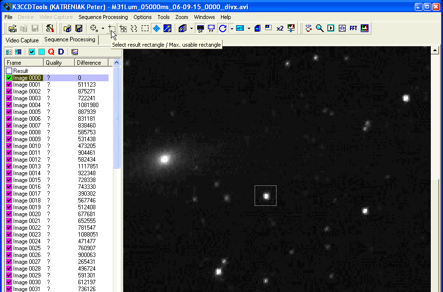Open the dropdown arrow beside the rotate icon
Viewport: 443px width, 292px height.
pyautogui.click(x=232, y=29)
